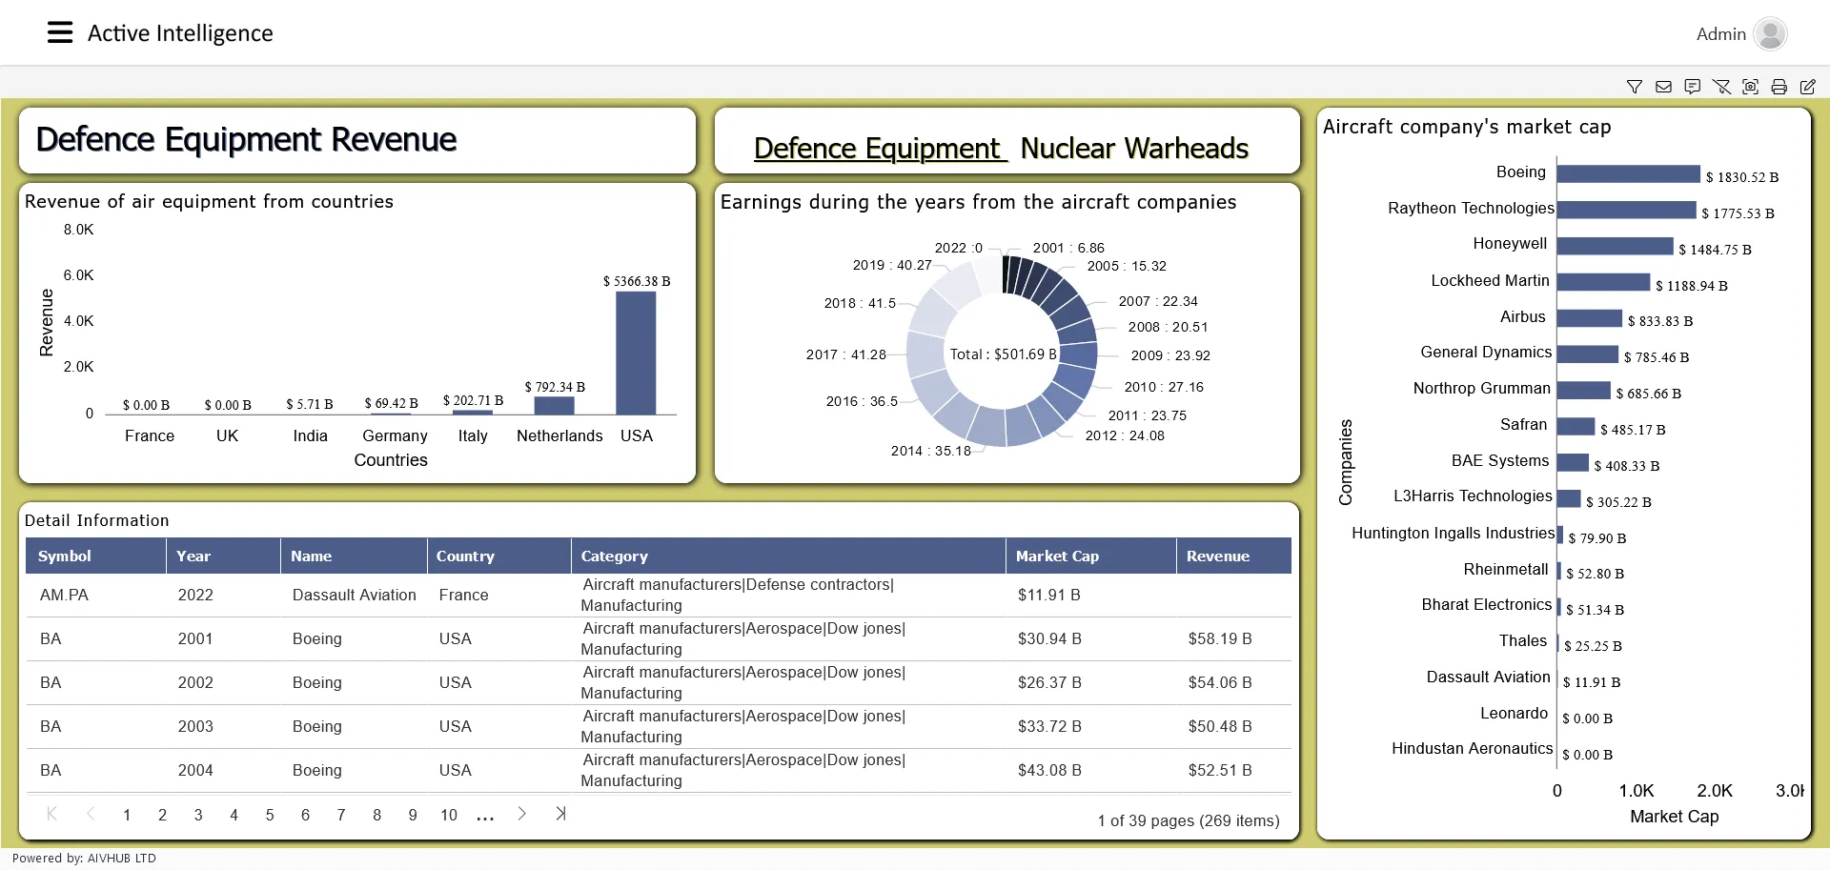Click the 1 of 39 pages summary
The height and width of the screenshot is (870, 1830).
click(1188, 821)
